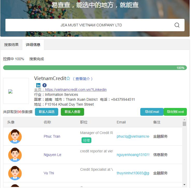Click the table scrollbar down arrow

(x=184, y=185)
